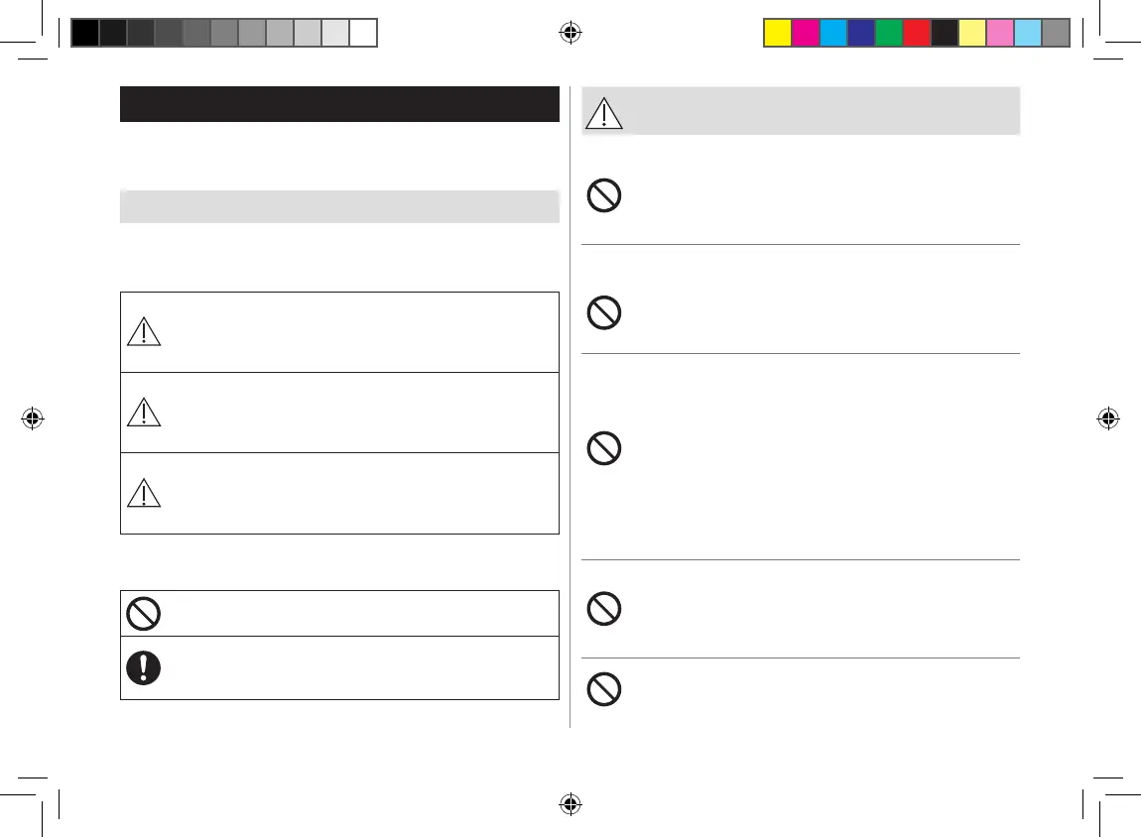
Task: Click the third prohibition icon in the right column
Action: pyautogui.click(x=604, y=449)
